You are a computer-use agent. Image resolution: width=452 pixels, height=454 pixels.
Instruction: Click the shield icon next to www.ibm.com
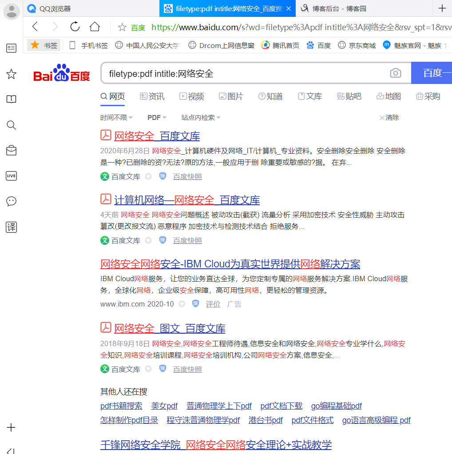[196, 303]
